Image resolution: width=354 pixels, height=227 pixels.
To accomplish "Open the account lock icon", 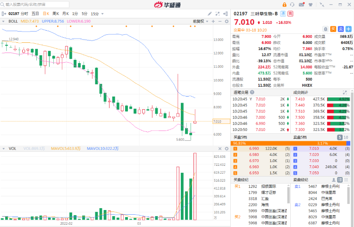I will pyautogui.click(x=285, y=5).
